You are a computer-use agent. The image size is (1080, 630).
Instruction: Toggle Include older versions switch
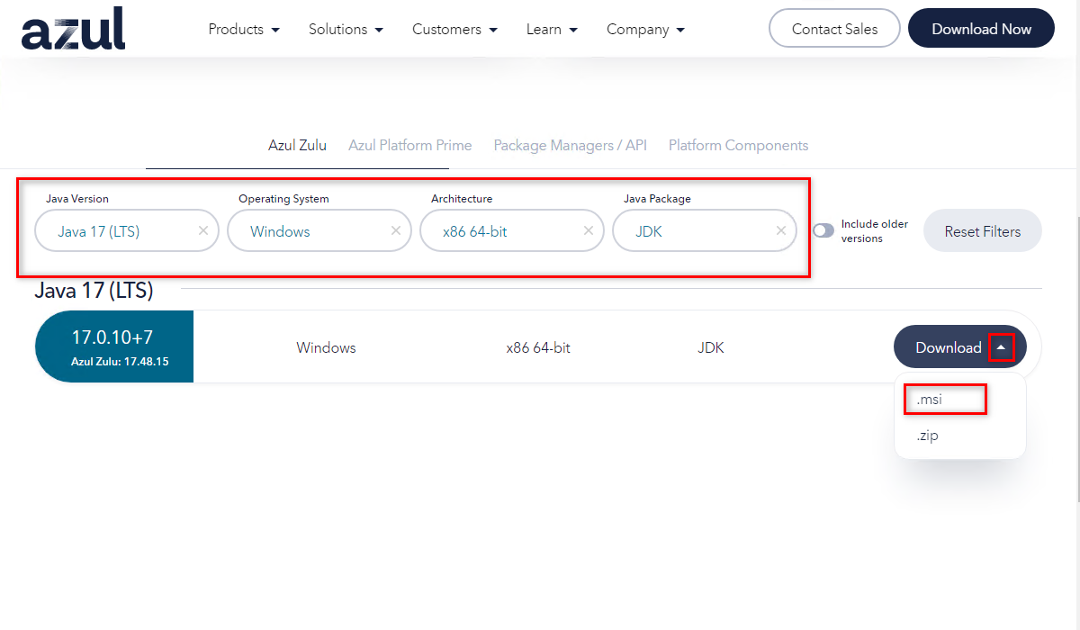click(823, 231)
